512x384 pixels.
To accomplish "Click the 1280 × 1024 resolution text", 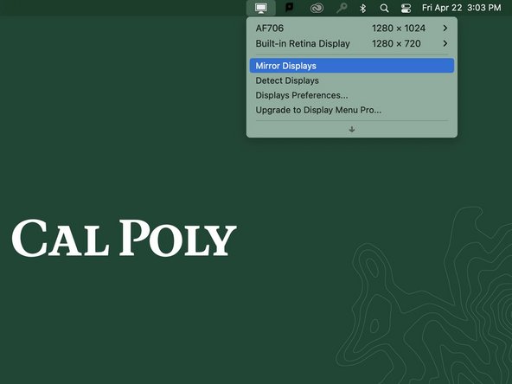I will pos(399,29).
